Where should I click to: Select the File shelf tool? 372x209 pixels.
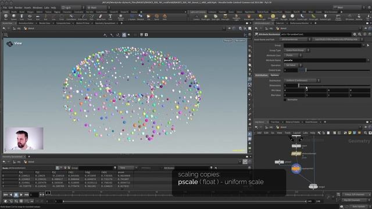tap(149, 17)
